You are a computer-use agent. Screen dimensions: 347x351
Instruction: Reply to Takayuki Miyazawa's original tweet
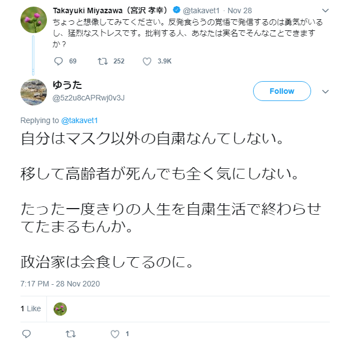pyautogui.click(x=58, y=61)
